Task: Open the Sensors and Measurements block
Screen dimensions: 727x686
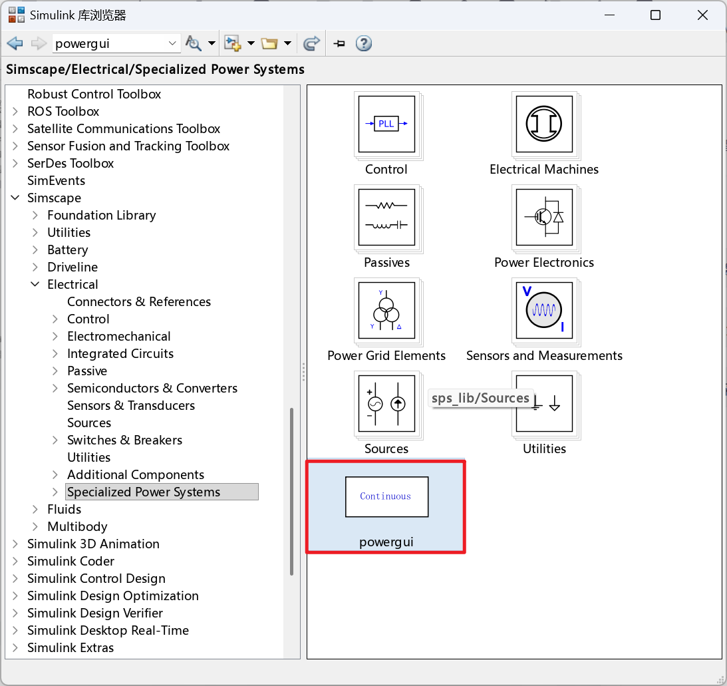Action: [x=544, y=311]
